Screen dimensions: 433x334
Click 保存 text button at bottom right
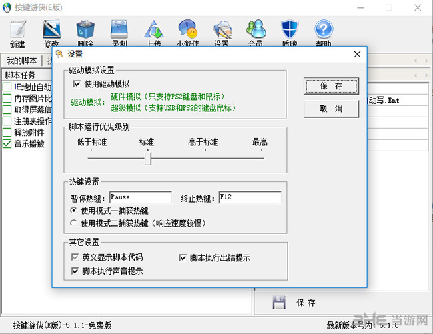306,303
